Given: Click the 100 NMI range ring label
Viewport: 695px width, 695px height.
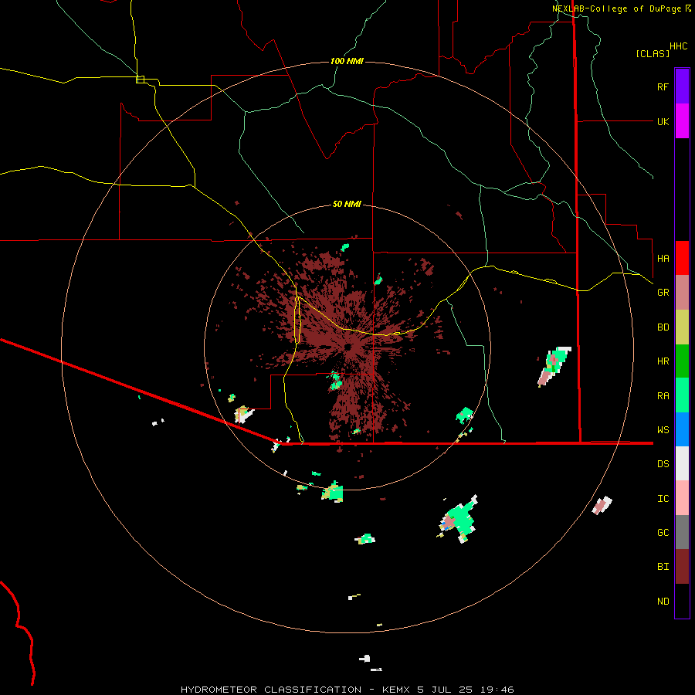Looking at the screenshot, I should tap(347, 61).
